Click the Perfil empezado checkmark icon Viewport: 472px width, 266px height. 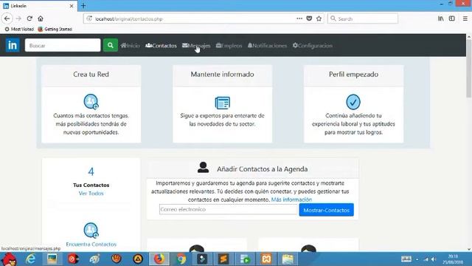[353, 102]
